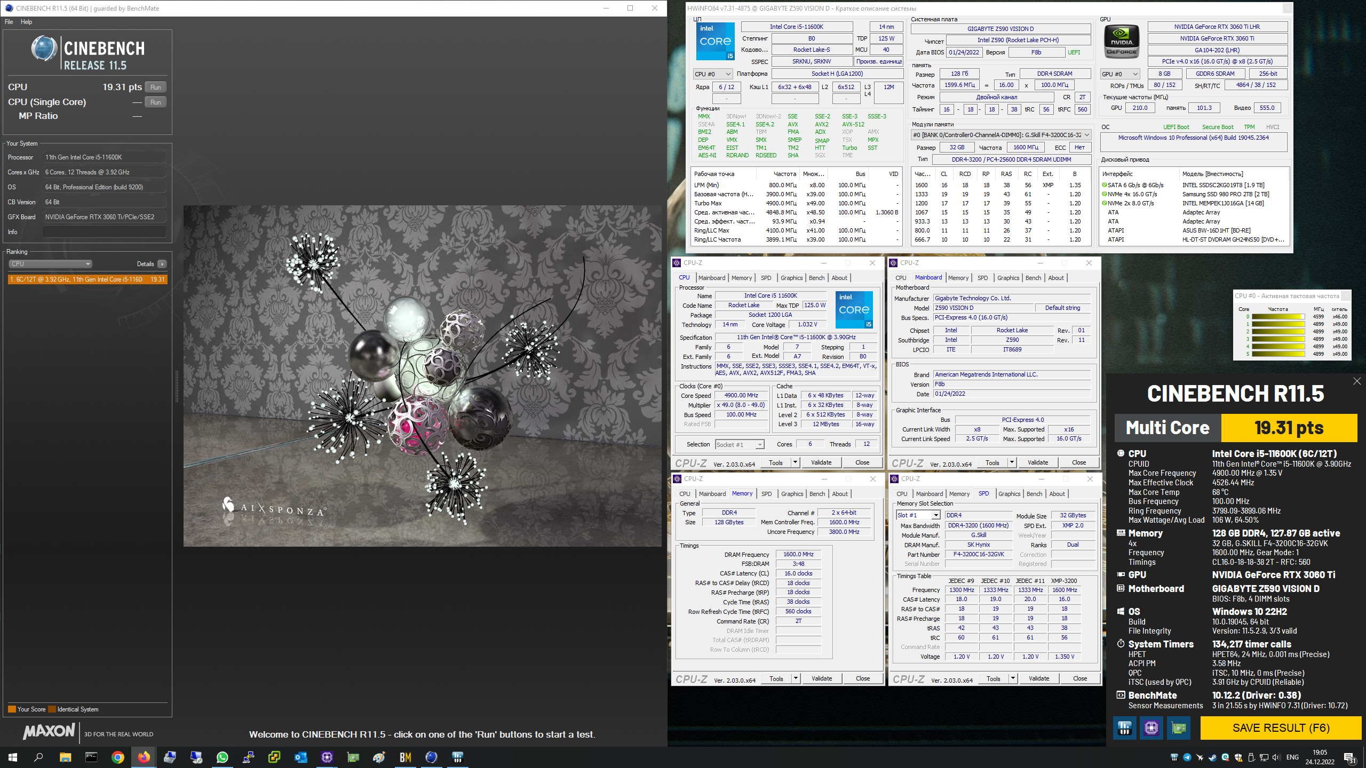
Task: Open Google Chrome from the taskbar
Action: [x=117, y=757]
